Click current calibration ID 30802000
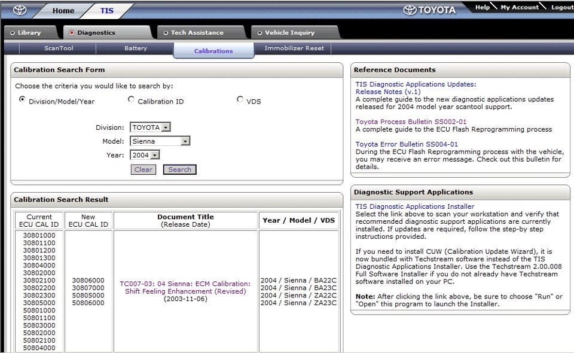This screenshot has height=353, width=574. click(x=39, y=273)
